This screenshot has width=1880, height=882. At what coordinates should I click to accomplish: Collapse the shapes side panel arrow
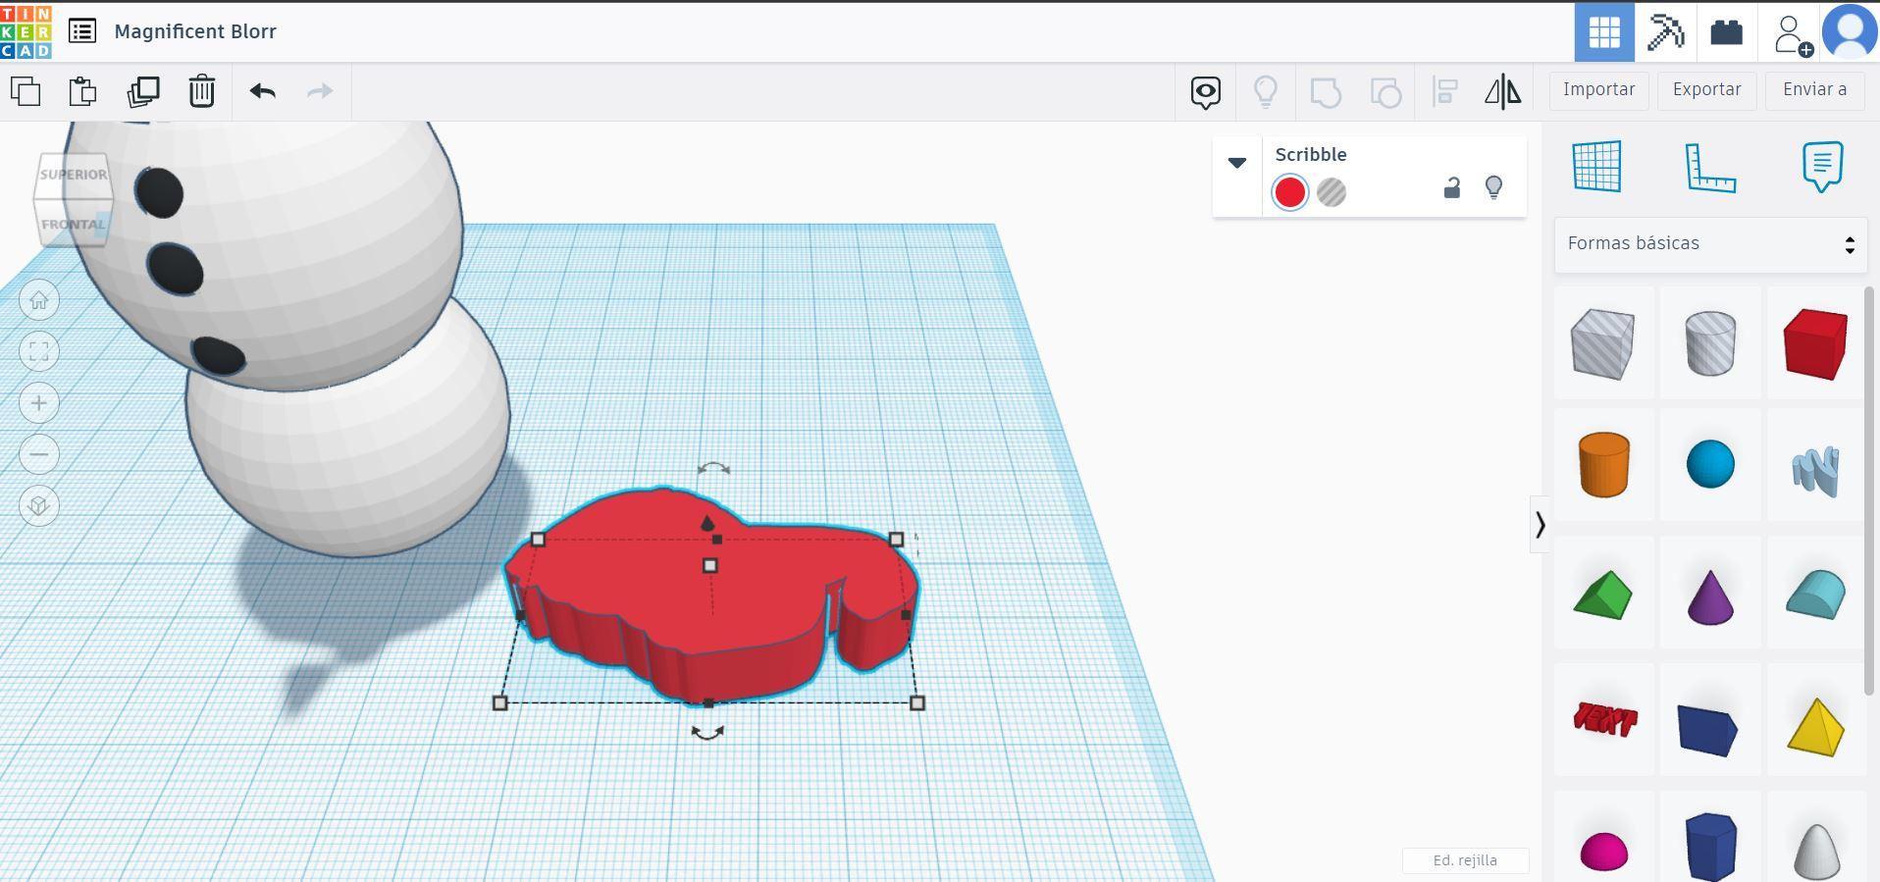pyautogui.click(x=1541, y=525)
